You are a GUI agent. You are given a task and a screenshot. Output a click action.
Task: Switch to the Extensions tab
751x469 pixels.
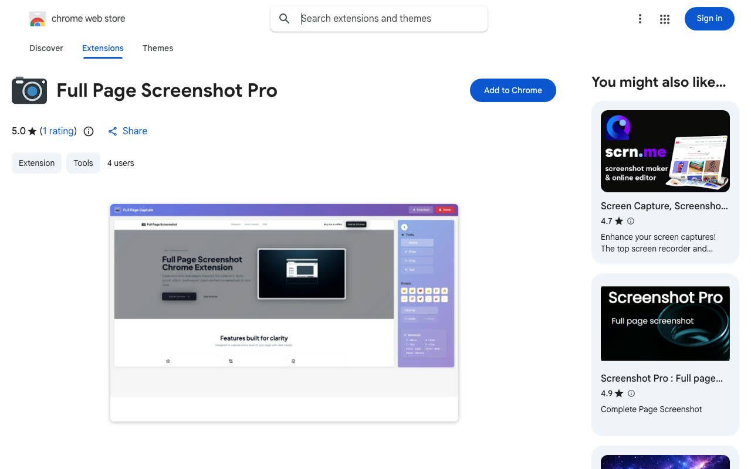[x=103, y=48]
